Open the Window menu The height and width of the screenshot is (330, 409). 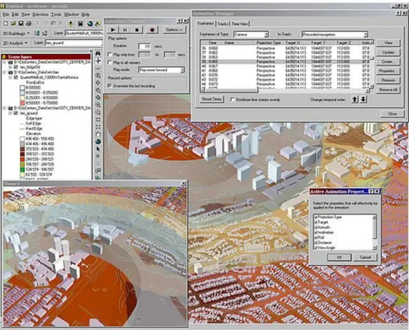click(x=72, y=14)
